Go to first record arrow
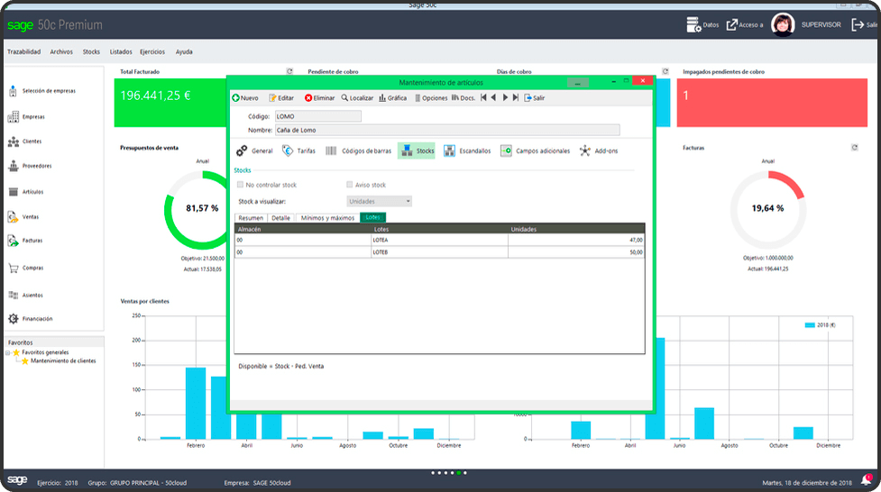Image resolution: width=881 pixels, height=492 pixels. (x=483, y=97)
